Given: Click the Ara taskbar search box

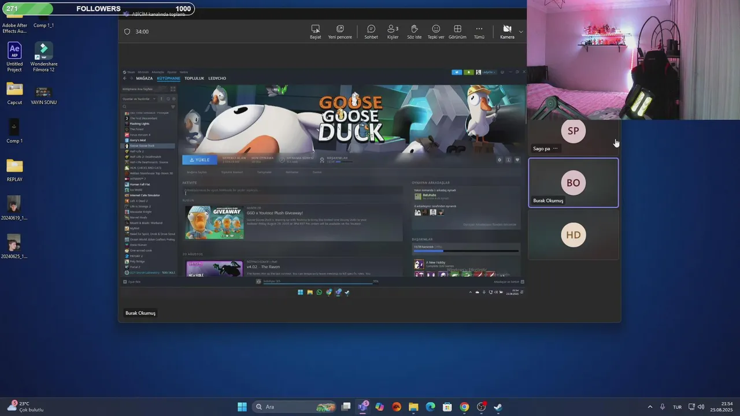Looking at the screenshot, I should [x=295, y=407].
